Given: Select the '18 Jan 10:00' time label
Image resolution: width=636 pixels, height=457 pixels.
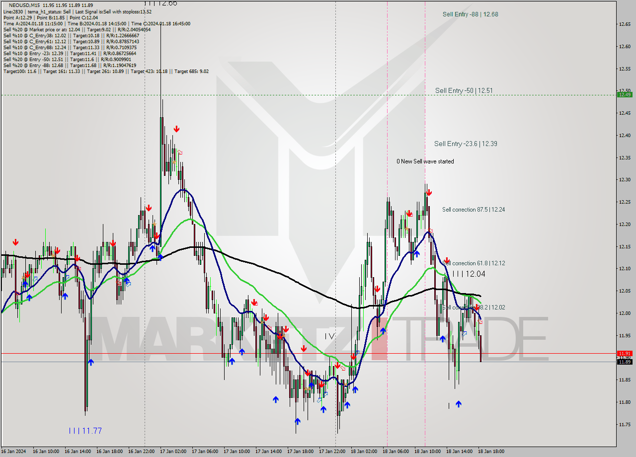Looking at the screenshot, I should click(x=427, y=452).
